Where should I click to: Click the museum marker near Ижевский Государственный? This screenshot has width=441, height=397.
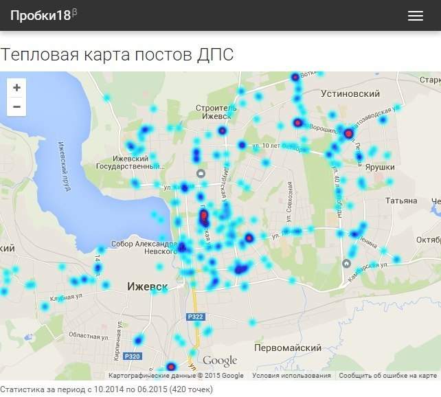201,174
